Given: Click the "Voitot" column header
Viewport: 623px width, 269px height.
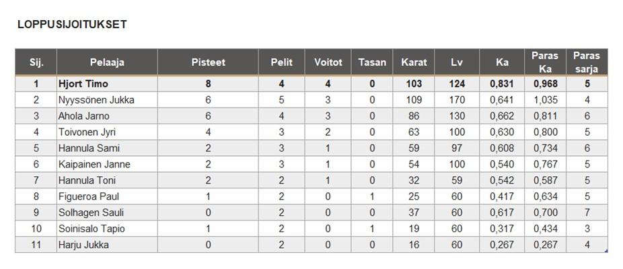Looking at the screenshot, I should (328, 62).
